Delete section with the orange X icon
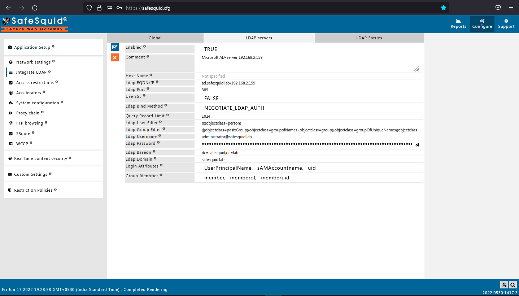 [114, 57]
